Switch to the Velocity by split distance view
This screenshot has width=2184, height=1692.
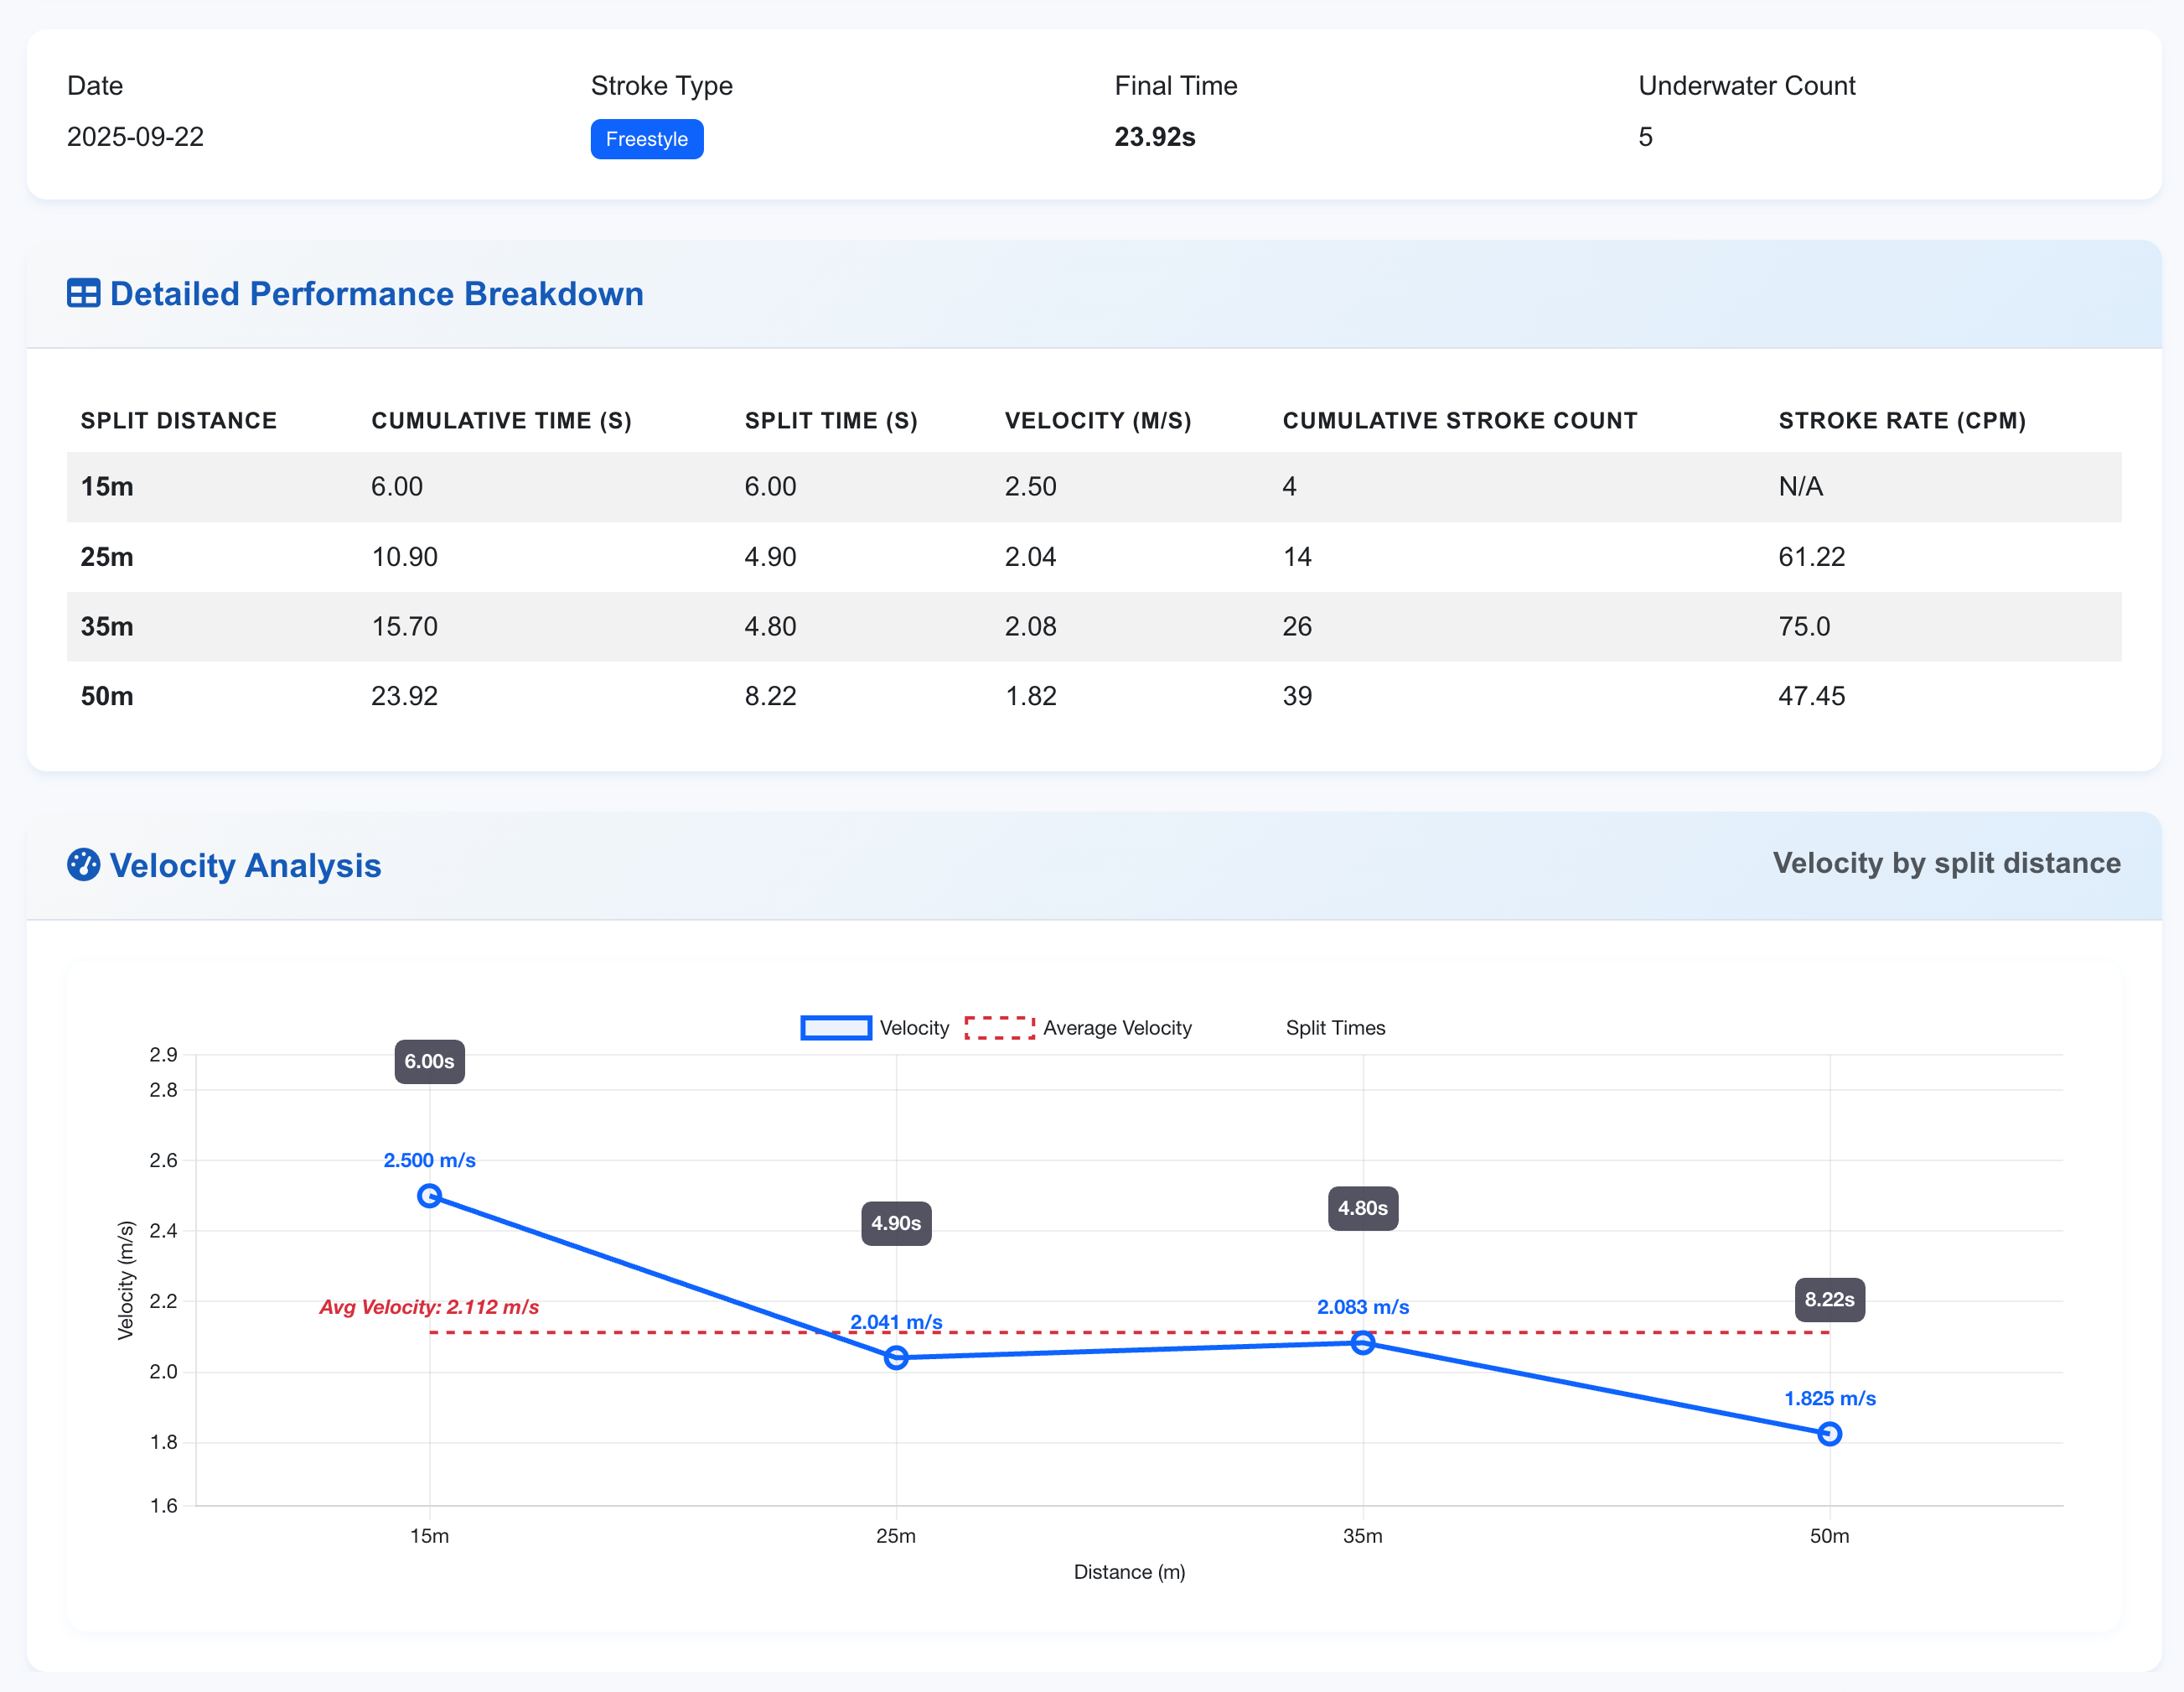[x=1946, y=864]
